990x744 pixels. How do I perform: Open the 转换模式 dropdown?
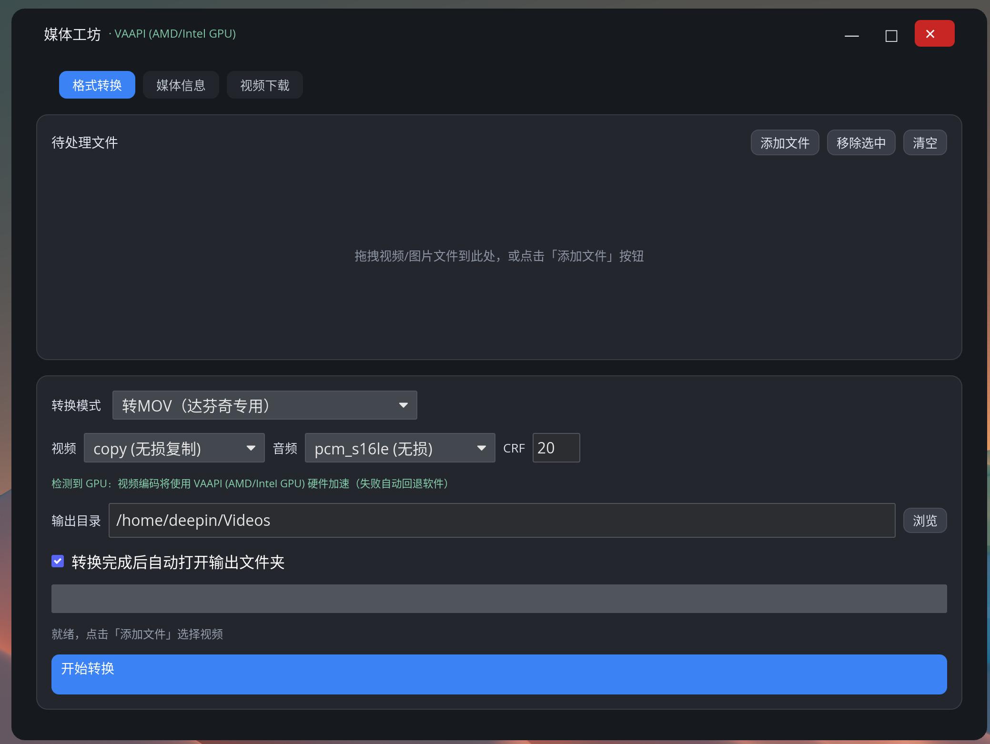coord(264,405)
